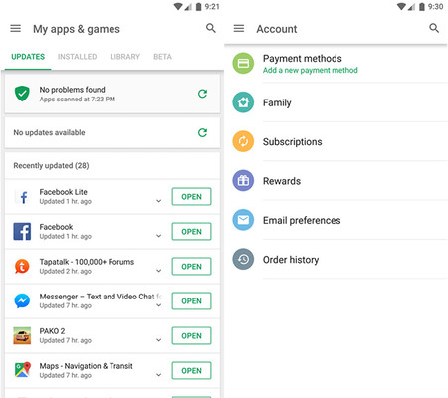This screenshot has width=448, height=398.
Task: Expand Maps update details chevron
Action: coord(159,375)
